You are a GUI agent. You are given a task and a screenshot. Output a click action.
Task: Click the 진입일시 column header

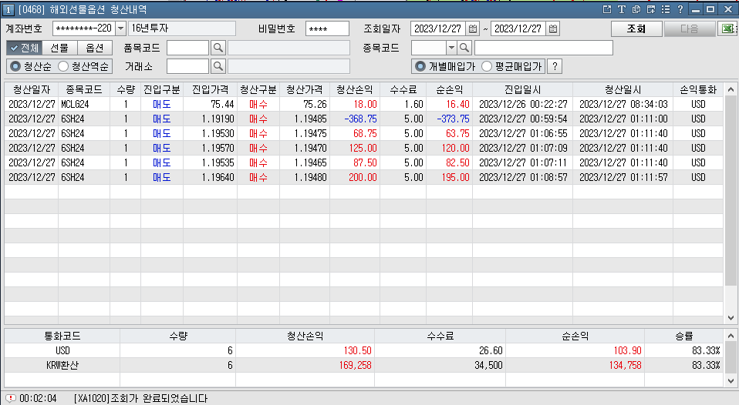[x=523, y=89]
